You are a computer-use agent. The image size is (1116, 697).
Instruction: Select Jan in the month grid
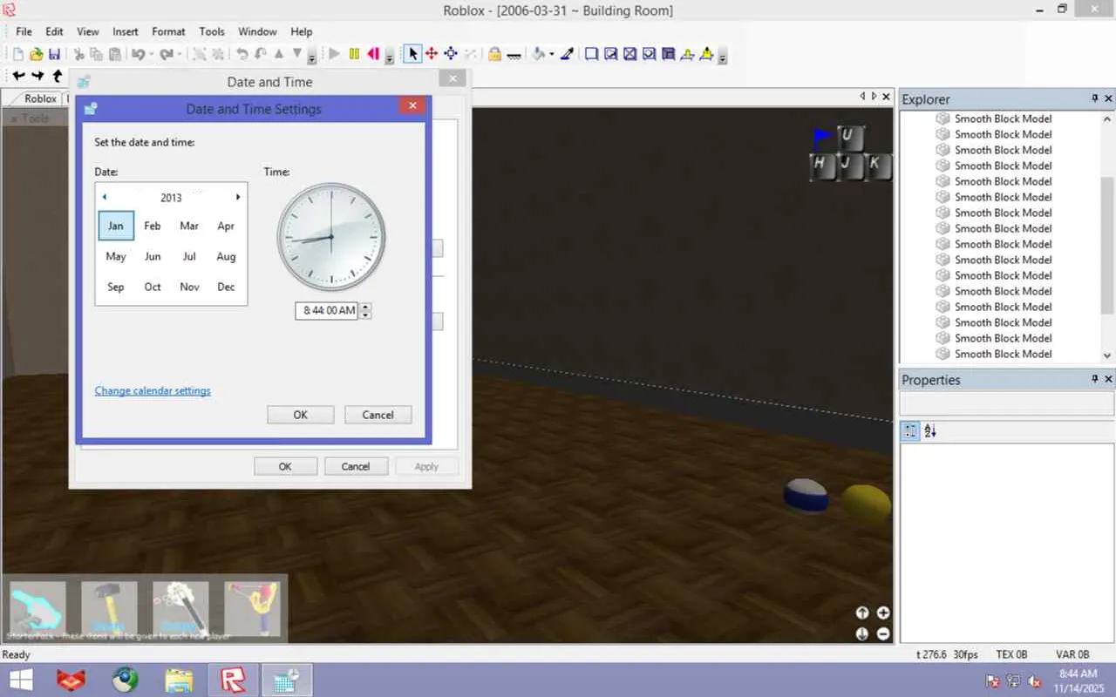[116, 226]
